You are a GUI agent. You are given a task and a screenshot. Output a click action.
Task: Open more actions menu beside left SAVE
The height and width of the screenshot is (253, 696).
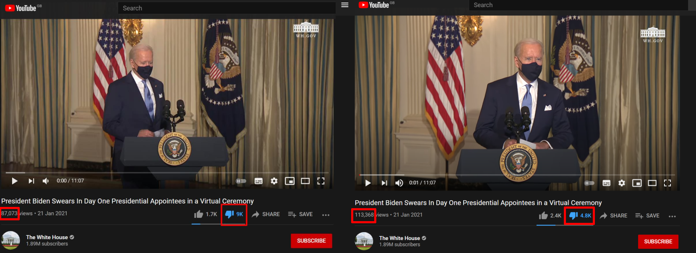[x=326, y=215]
